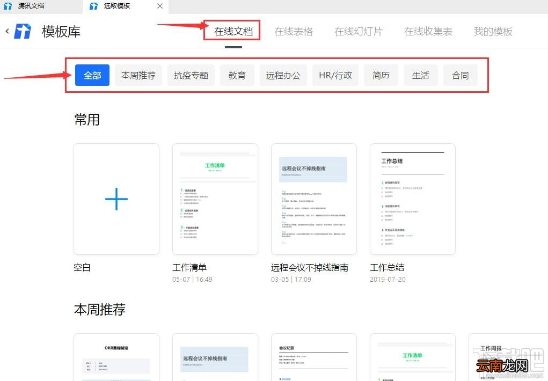
Task: Open the 在线收集表 tab
Action: coord(428,32)
